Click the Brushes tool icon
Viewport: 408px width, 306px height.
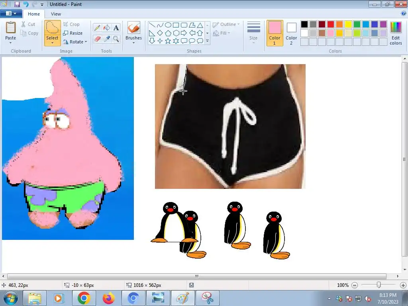(134, 28)
